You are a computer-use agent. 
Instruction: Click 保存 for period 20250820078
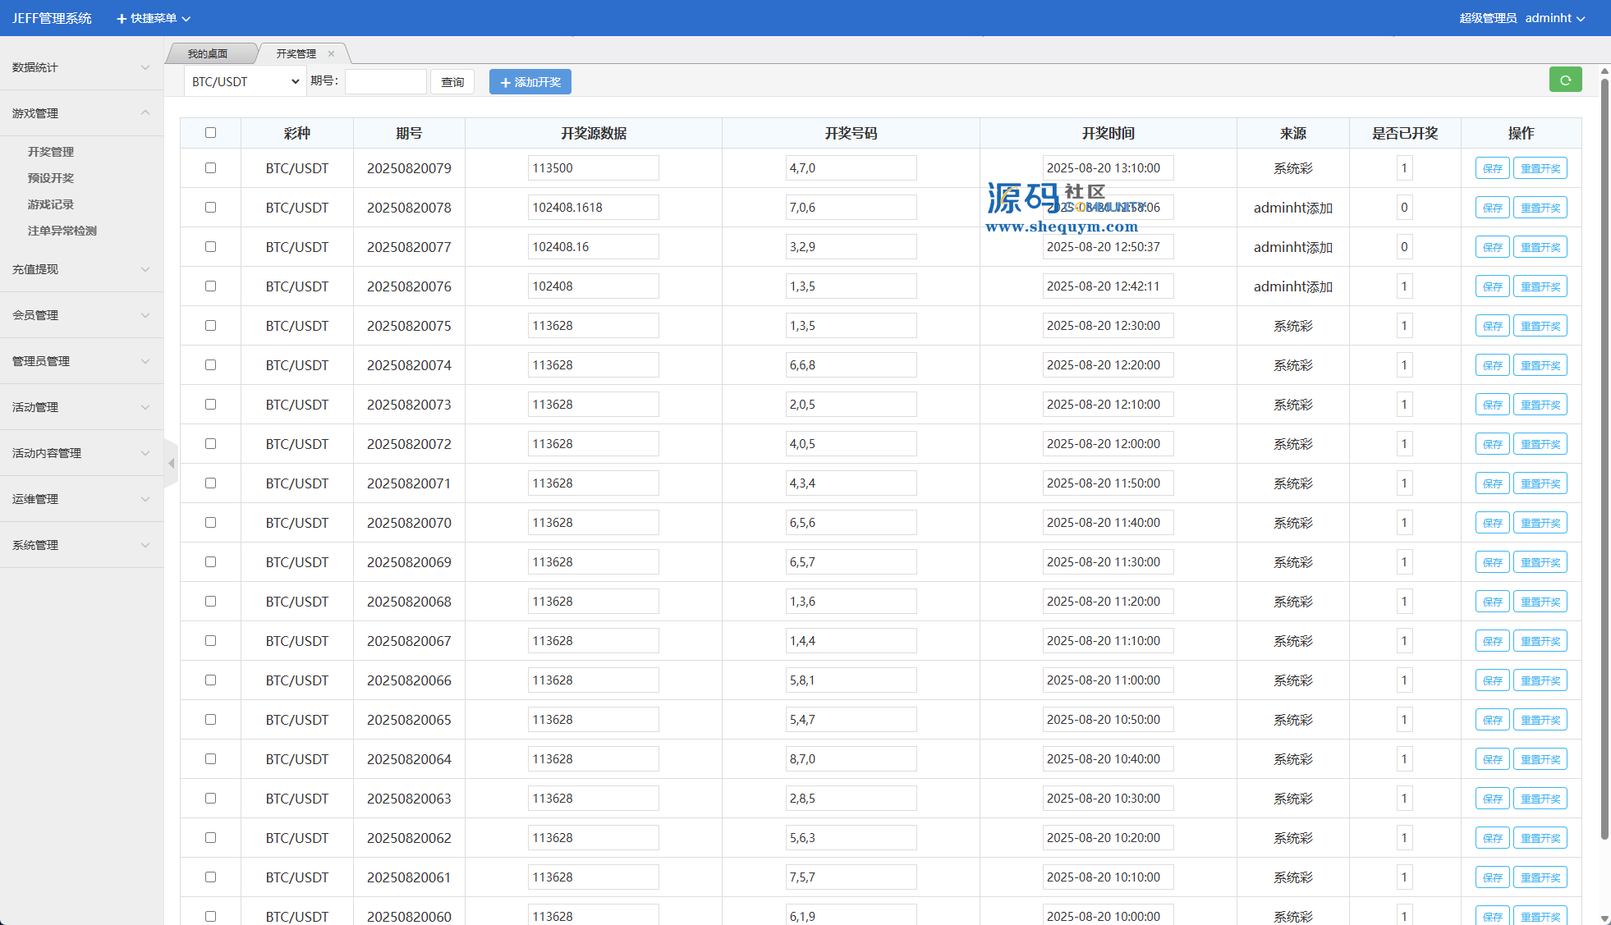[x=1492, y=208]
